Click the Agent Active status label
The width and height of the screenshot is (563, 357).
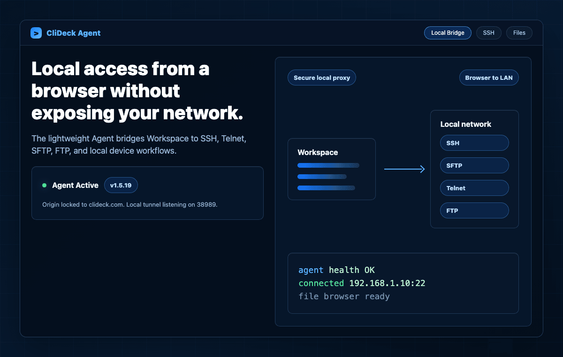pos(75,185)
